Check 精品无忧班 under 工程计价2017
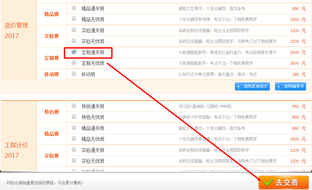 [74, 139]
